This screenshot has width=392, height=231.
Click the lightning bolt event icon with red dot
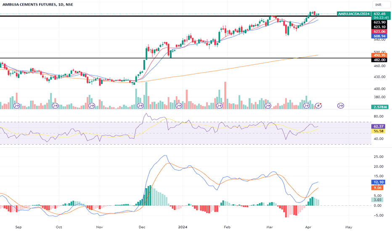pyautogui.click(x=318, y=106)
